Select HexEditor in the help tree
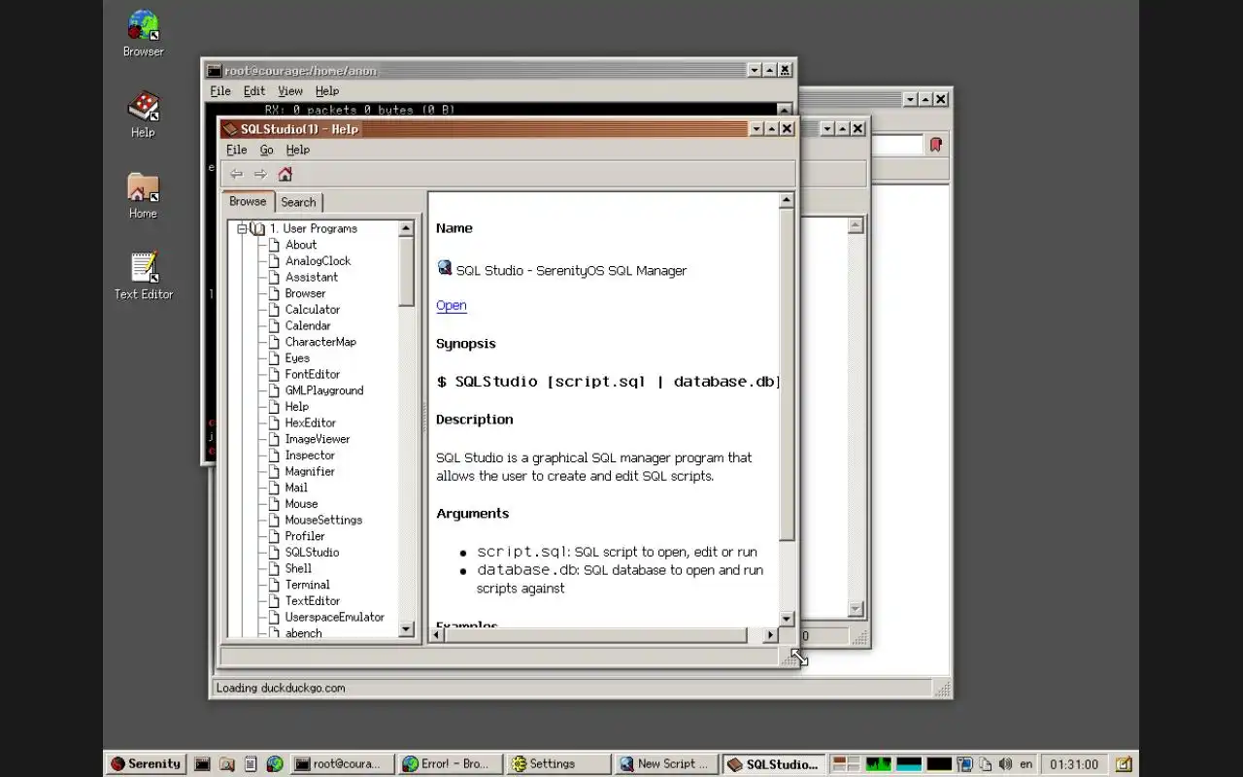 click(310, 422)
